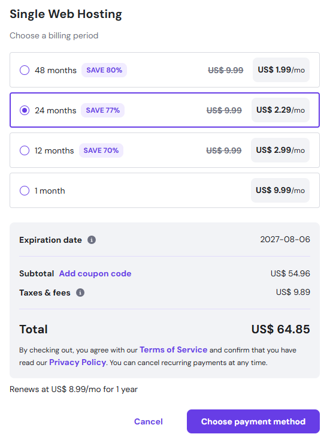Open the Privacy Policy link
333x440 pixels.
click(77, 362)
